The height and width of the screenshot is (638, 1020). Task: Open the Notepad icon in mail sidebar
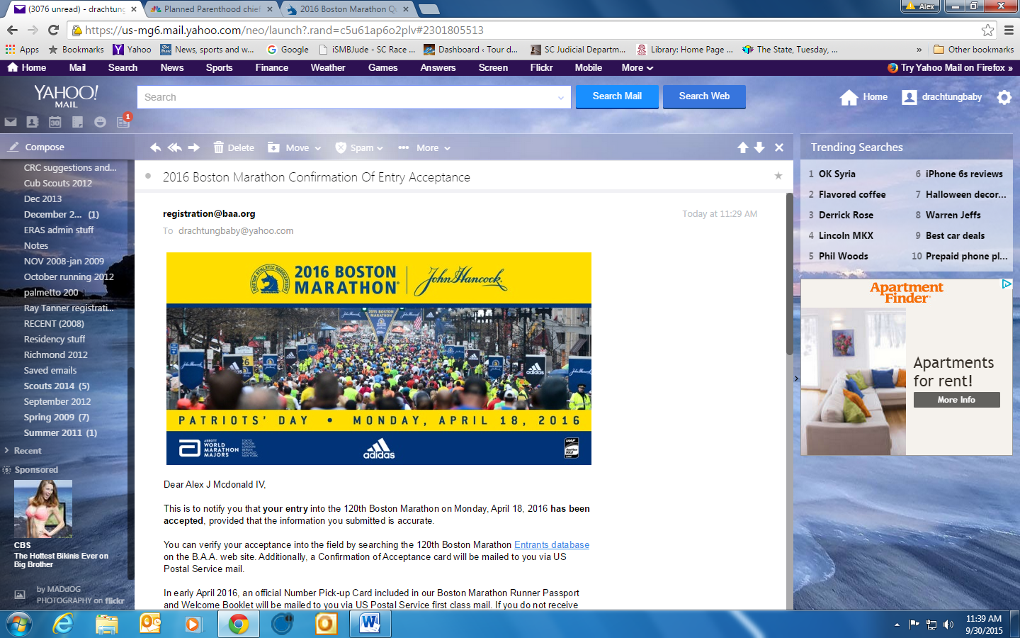[78, 122]
